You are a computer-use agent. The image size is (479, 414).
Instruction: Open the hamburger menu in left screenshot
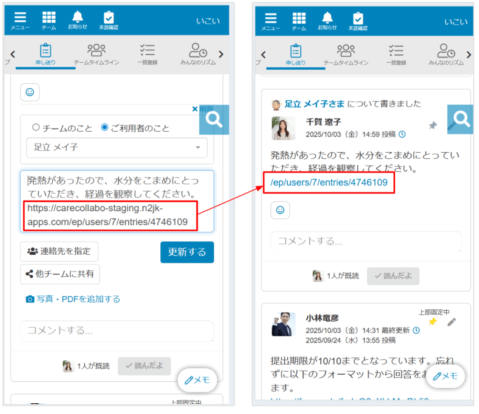20,20
